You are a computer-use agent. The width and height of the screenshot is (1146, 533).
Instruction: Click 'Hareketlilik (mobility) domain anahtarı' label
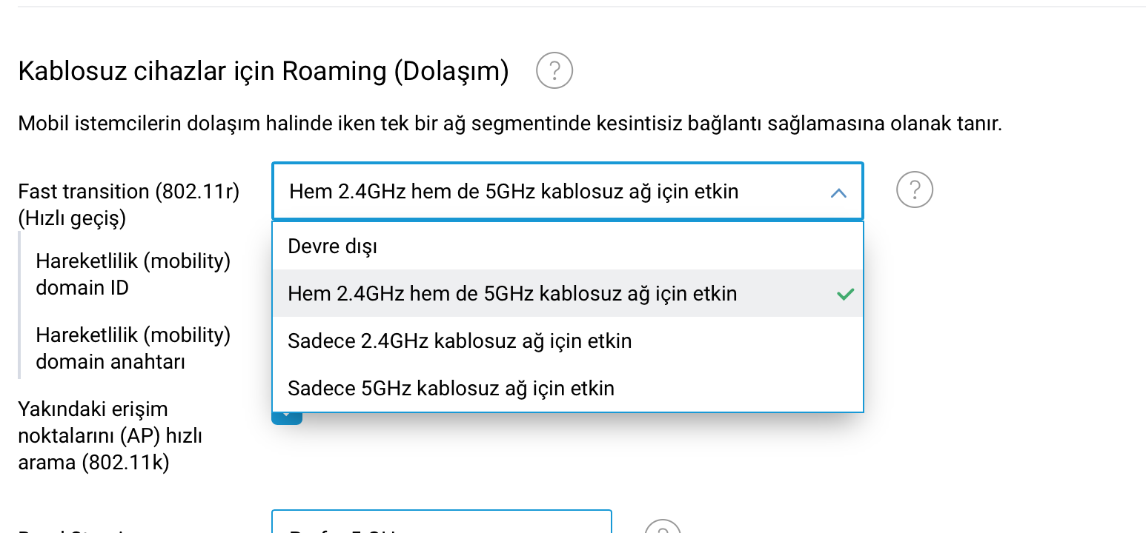coord(133,348)
